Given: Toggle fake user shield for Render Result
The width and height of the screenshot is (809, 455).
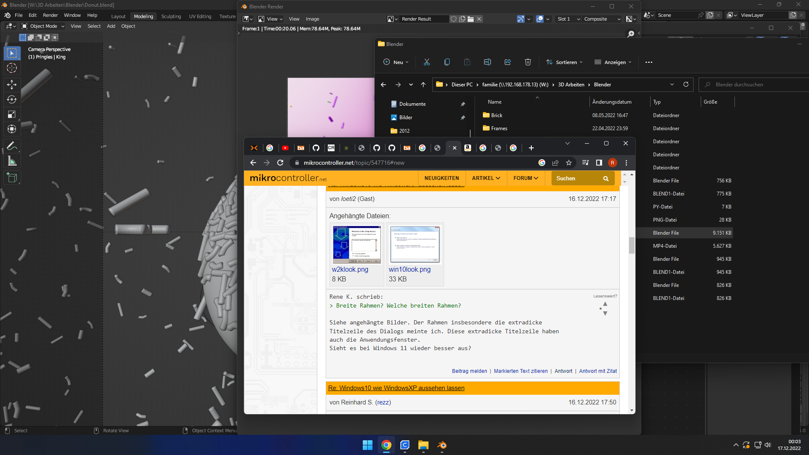Looking at the screenshot, I should point(454,19).
